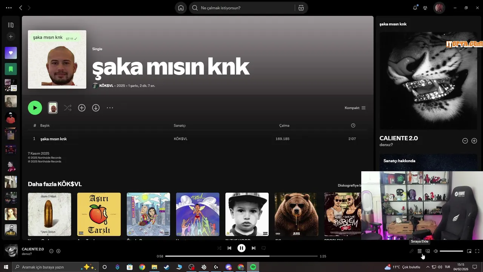Image resolution: width=483 pixels, height=272 pixels.
Task: Click the duration clock column header
Action: point(353,125)
